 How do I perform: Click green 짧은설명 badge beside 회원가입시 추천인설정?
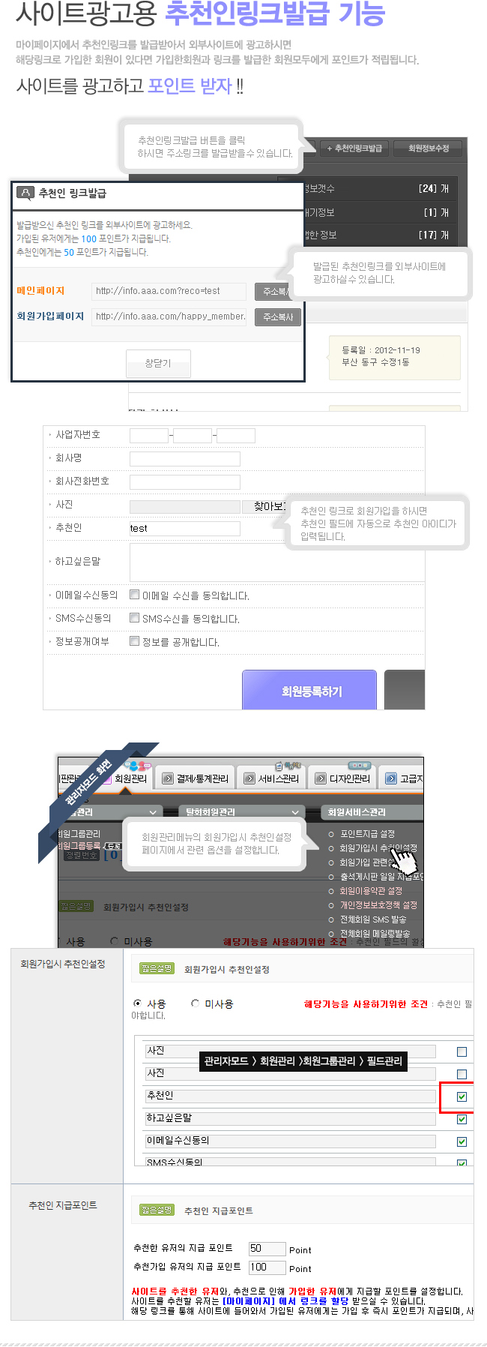click(x=157, y=968)
